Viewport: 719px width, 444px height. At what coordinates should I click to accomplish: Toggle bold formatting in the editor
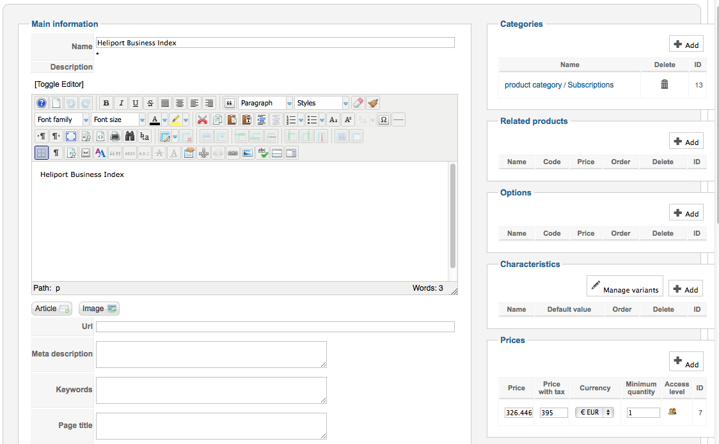(106, 103)
